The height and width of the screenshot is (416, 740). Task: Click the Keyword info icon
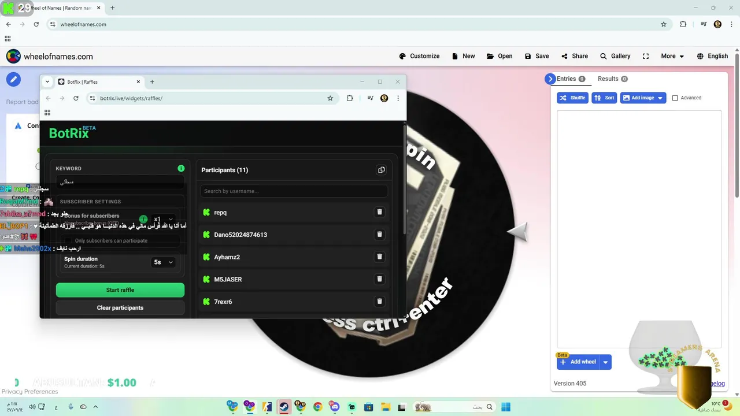pyautogui.click(x=181, y=168)
